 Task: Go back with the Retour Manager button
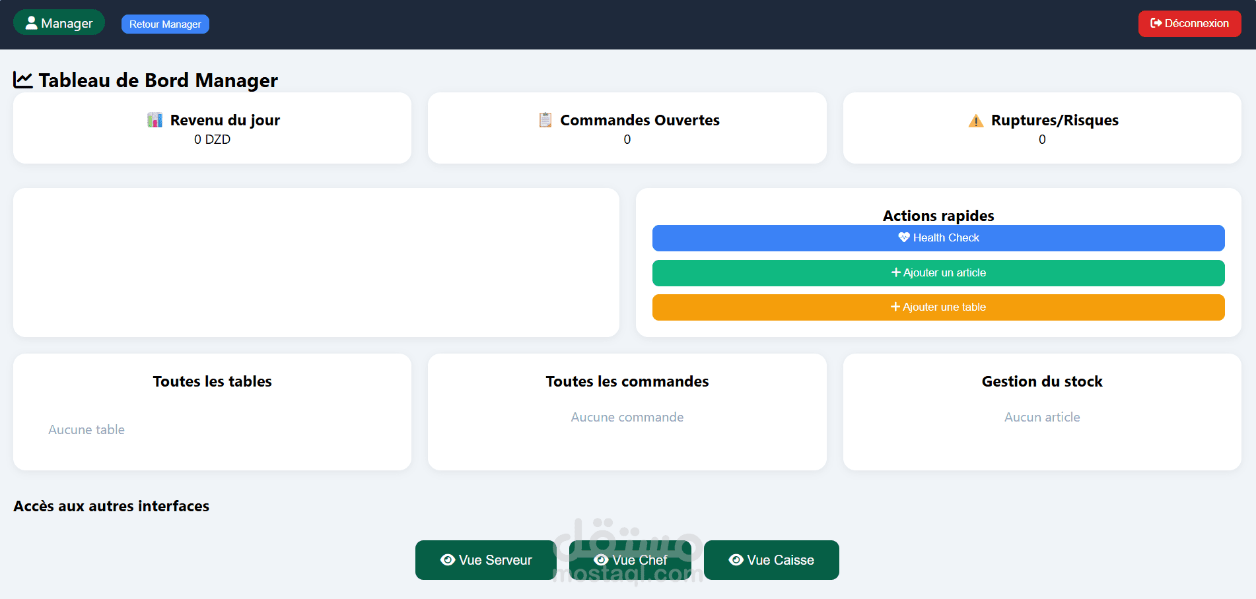[165, 24]
